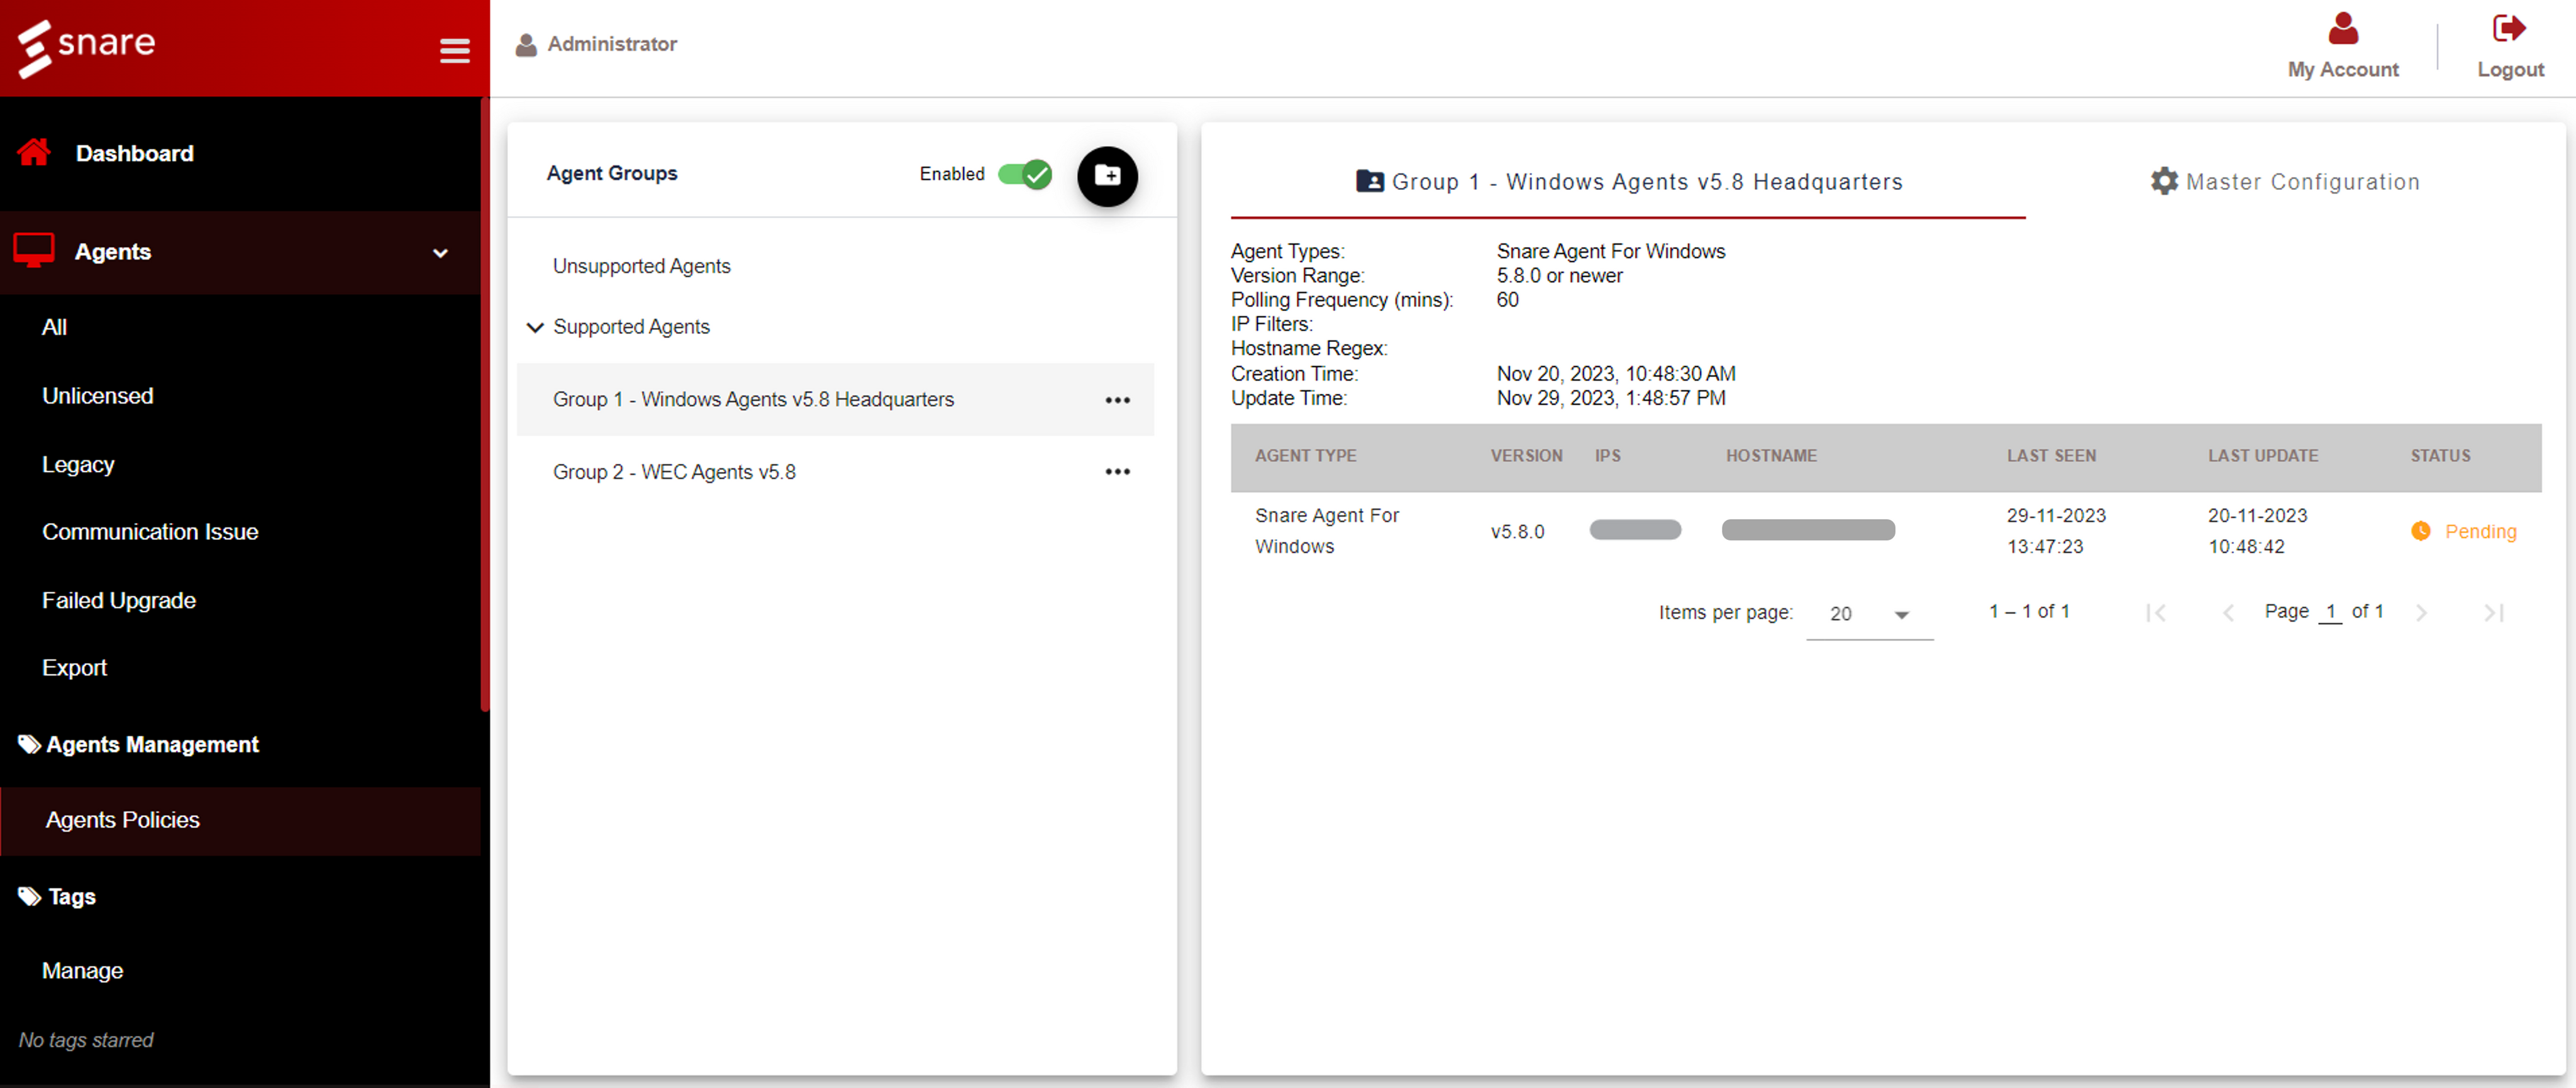The height and width of the screenshot is (1088, 2576).
Task: Select Unsupported Agents group
Action: 641,266
